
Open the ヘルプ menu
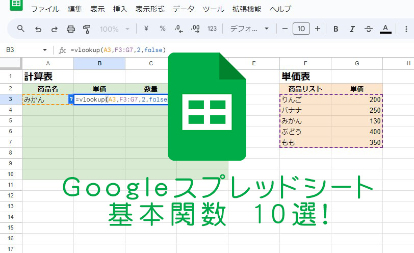[280, 9]
